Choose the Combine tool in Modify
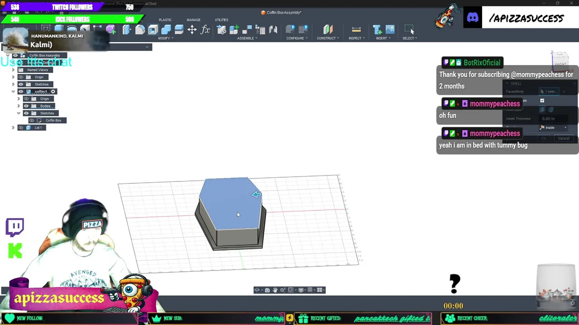 (x=166, y=30)
